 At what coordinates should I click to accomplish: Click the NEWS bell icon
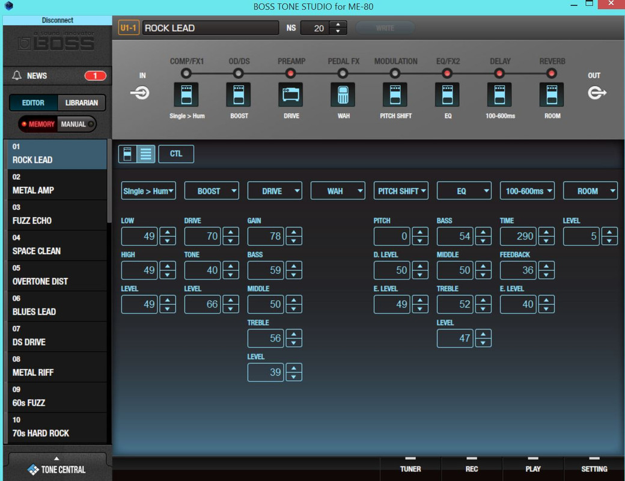[17, 75]
